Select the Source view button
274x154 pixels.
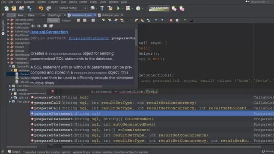53,21
